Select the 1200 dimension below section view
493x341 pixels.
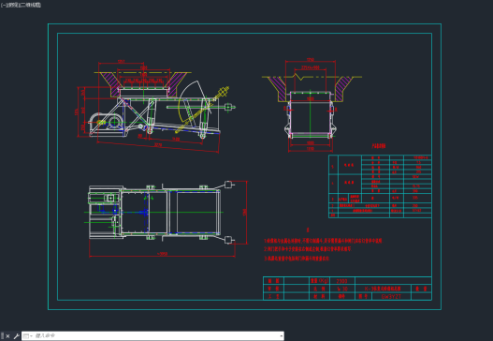tap(310, 149)
